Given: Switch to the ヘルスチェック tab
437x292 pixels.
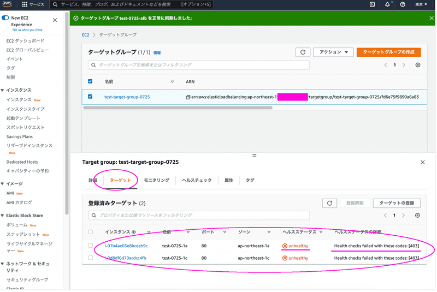Looking at the screenshot, I should (197, 180).
